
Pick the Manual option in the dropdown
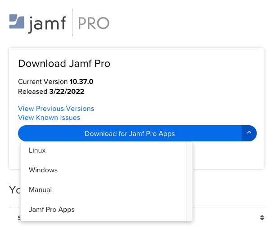pyautogui.click(x=104, y=190)
